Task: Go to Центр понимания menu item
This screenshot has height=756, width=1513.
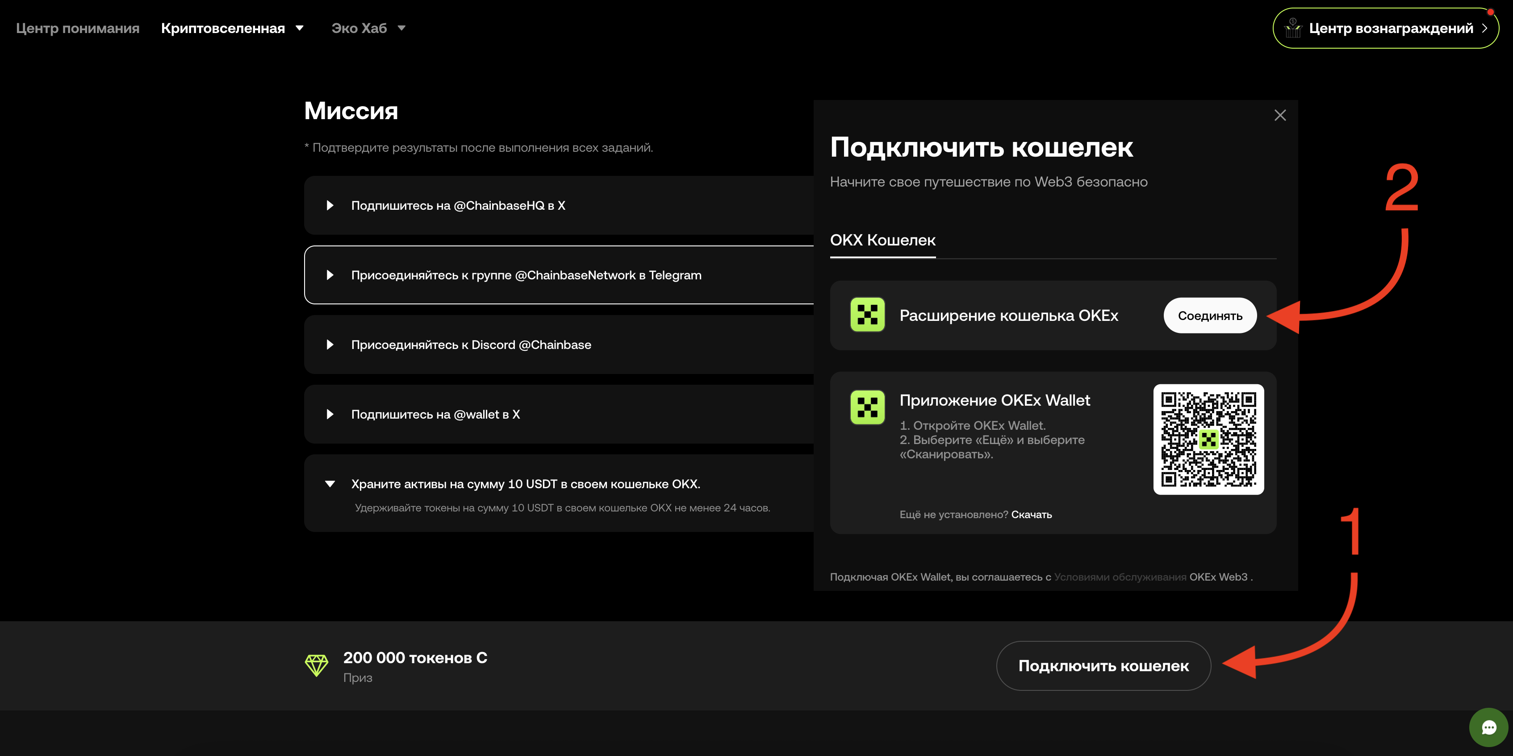Action: coord(78,28)
